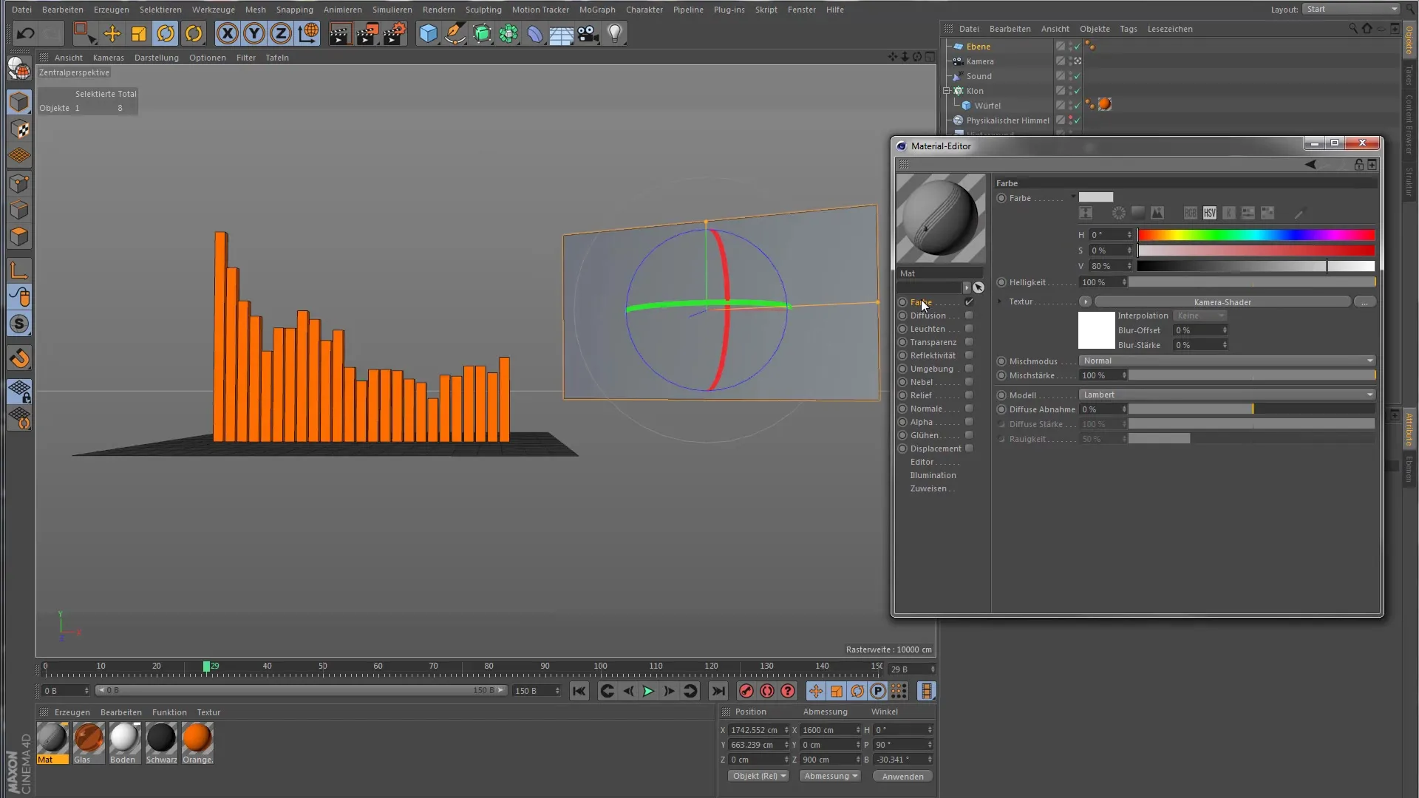Screen dimensions: 1419x798
Task: Add a light object from toolbar
Action: click(x=615, y=33)
